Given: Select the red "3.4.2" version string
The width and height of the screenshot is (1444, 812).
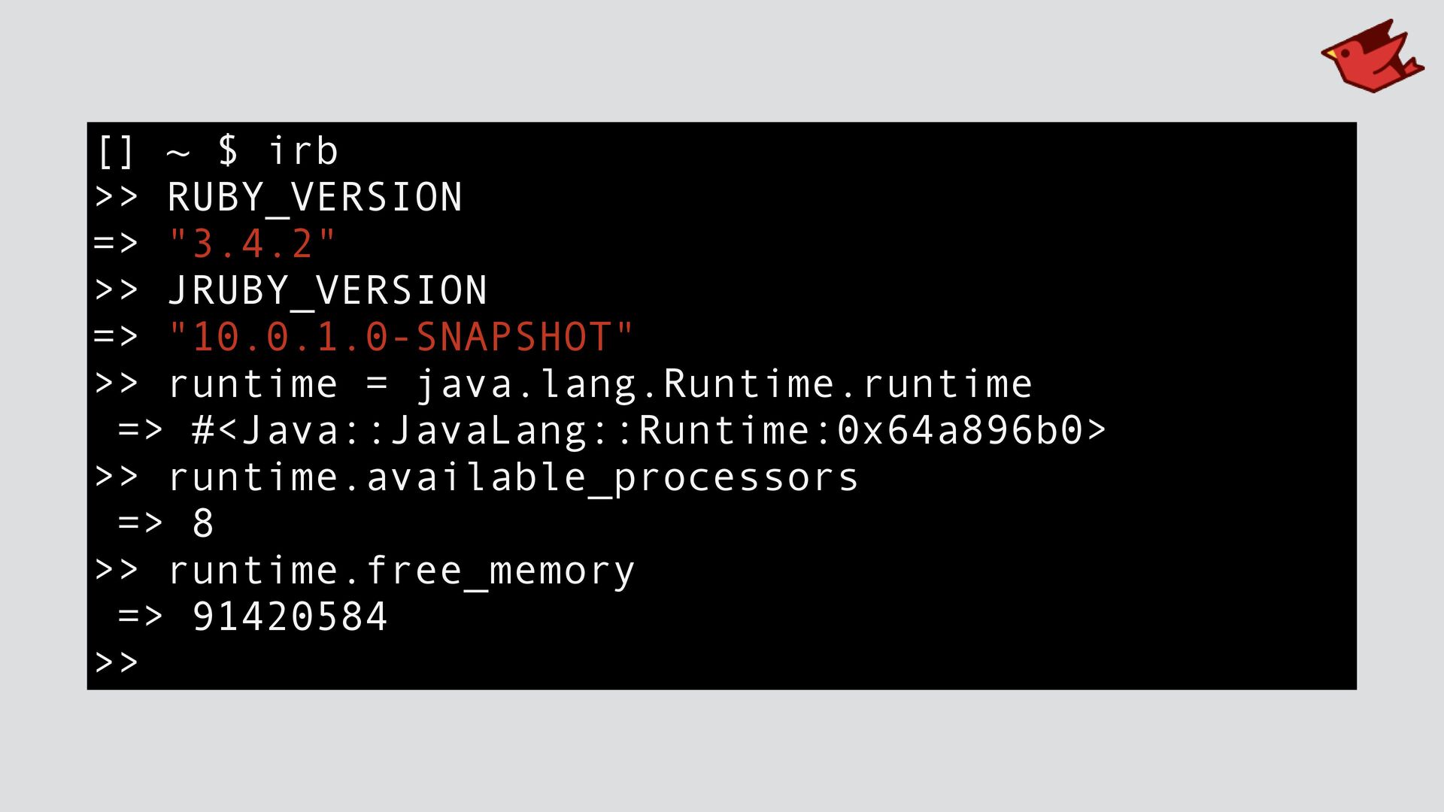Looking at the screenshot, I should click(252, 244).
